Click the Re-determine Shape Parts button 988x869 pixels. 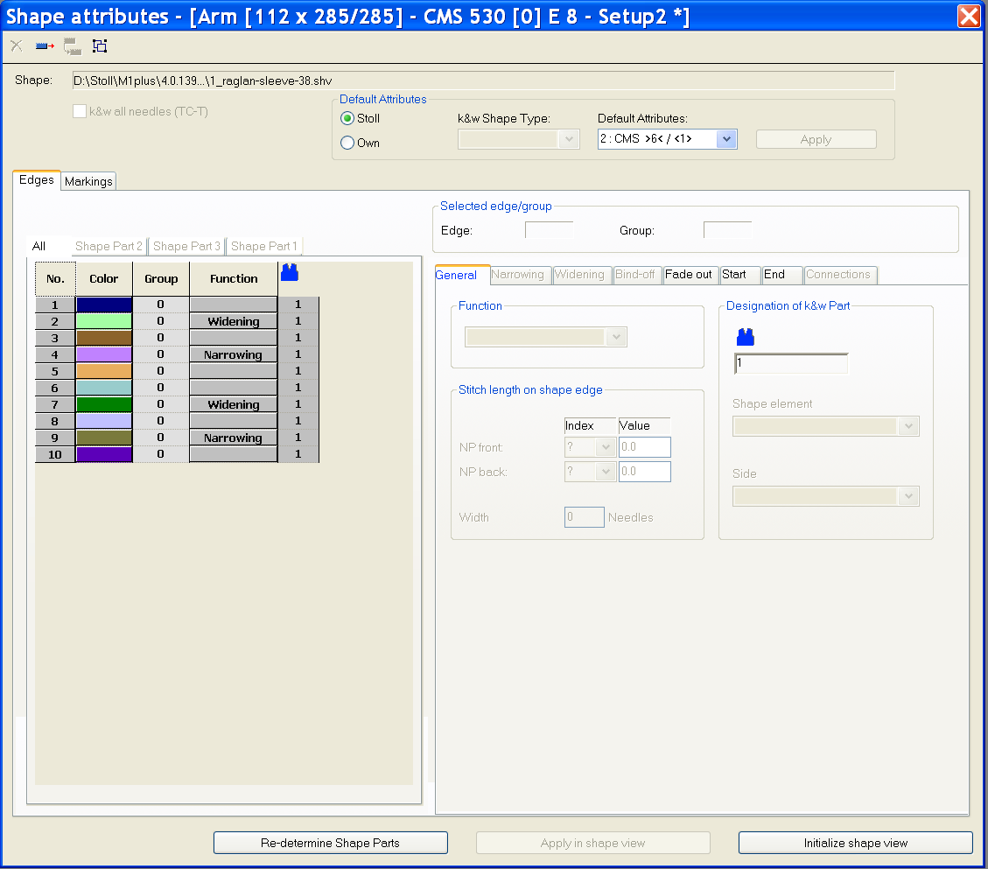click(x=330, y=843)
